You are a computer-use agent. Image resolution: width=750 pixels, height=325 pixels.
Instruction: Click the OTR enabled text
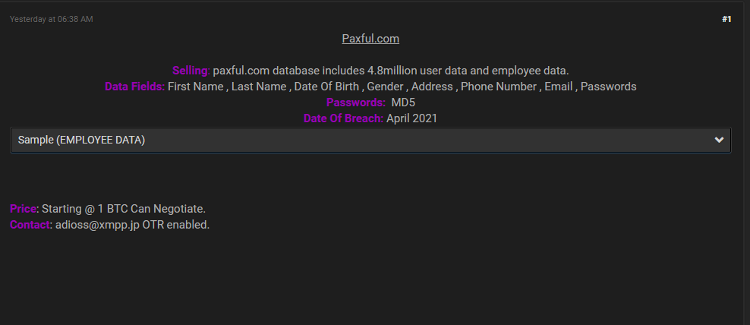click(x=176, y=225)
